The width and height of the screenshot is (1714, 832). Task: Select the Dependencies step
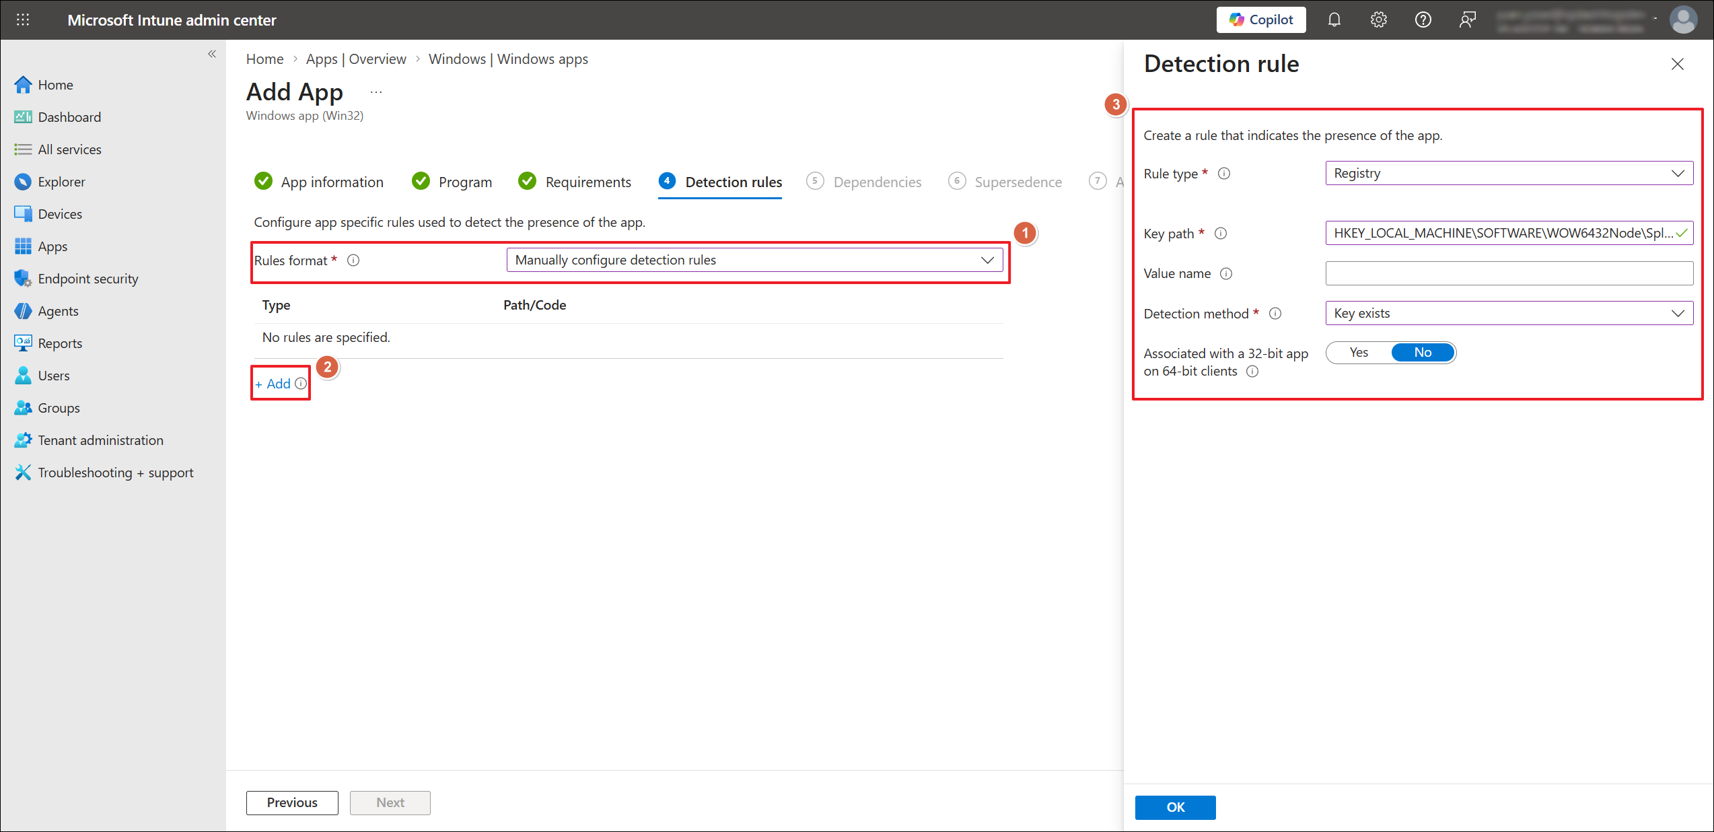(863, 182)
